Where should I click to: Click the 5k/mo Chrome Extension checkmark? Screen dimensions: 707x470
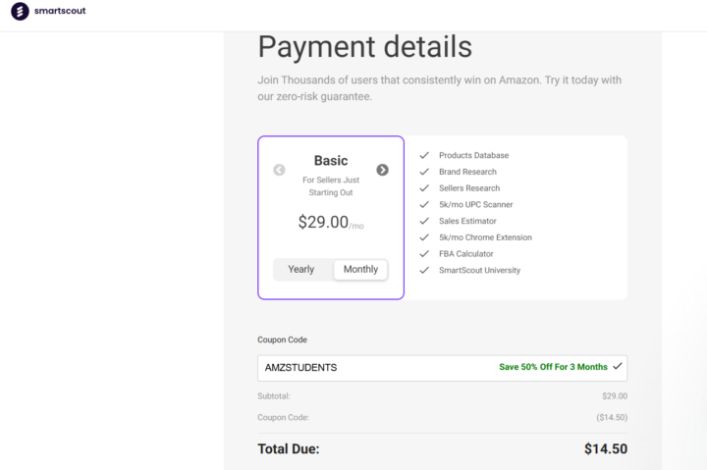pyautogui.click(x=424, y=237)
